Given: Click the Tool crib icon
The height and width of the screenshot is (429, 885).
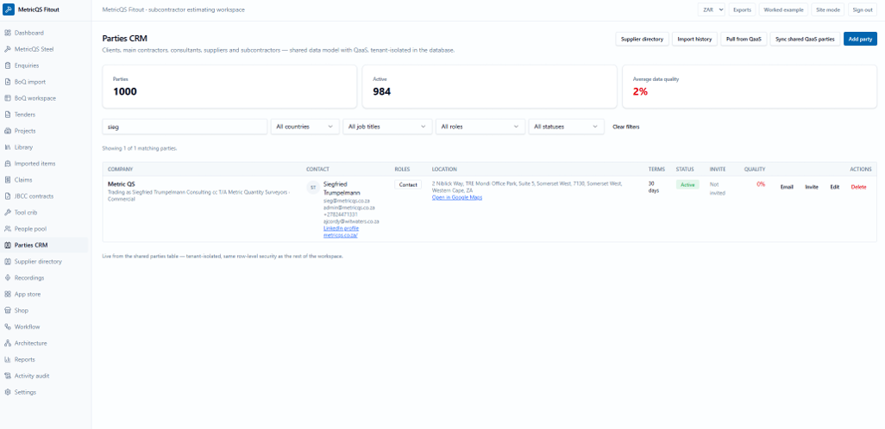Looking at the screenshot, I should [8, 213].
